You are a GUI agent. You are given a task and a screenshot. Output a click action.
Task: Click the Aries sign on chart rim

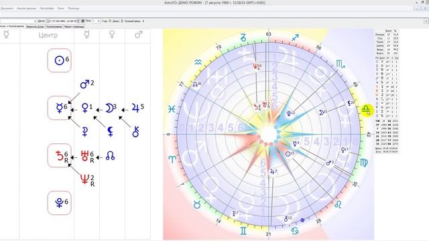coord(172,159)
